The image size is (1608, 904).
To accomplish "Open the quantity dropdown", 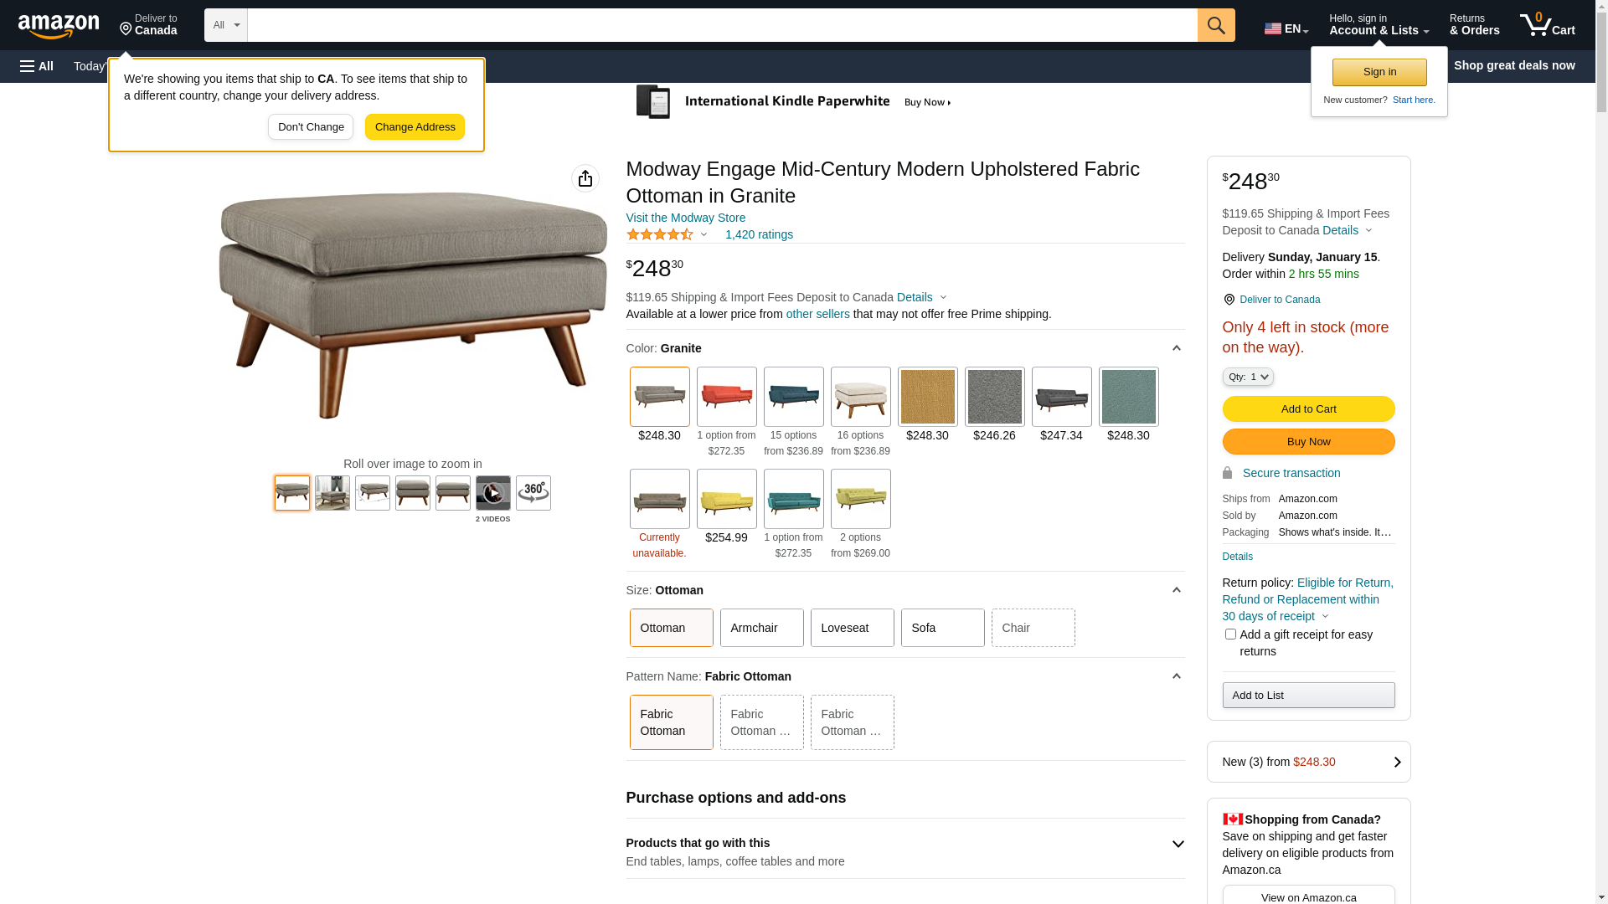I will click(1248, 378).
